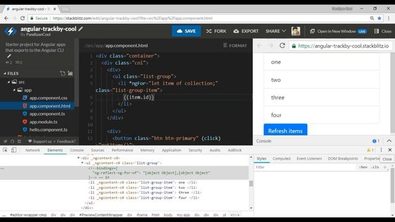Image resolution: width=395 pixels, height=222 pixels.
Task: Open the Event Listeners pane tab
Action: pyautogui.click(x=309, y=158)
